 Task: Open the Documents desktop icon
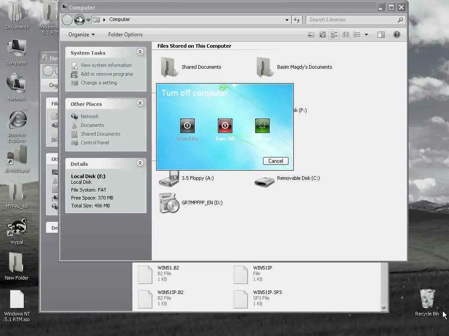click(17, 16)
